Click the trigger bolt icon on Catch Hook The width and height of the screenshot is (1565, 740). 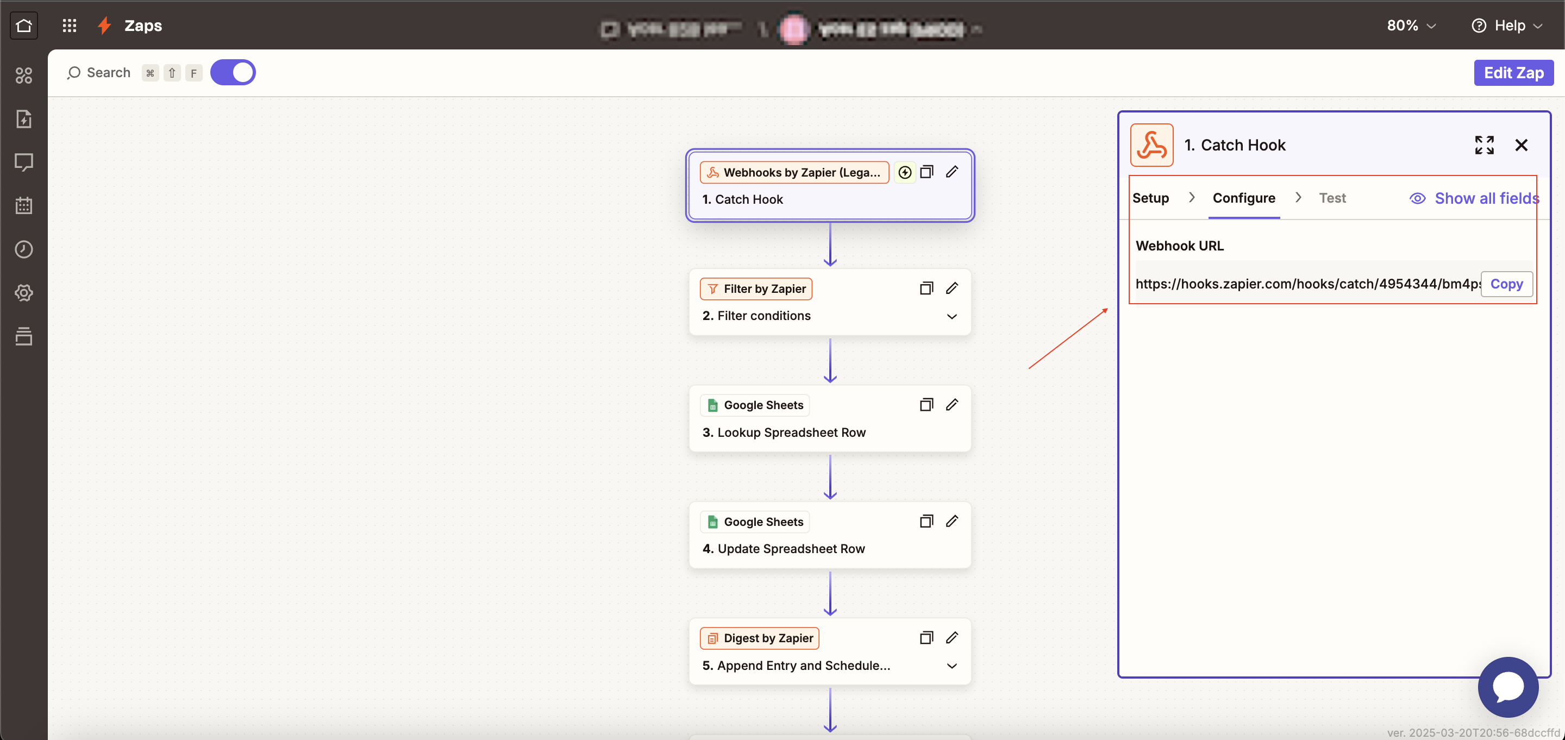(905, 173)
